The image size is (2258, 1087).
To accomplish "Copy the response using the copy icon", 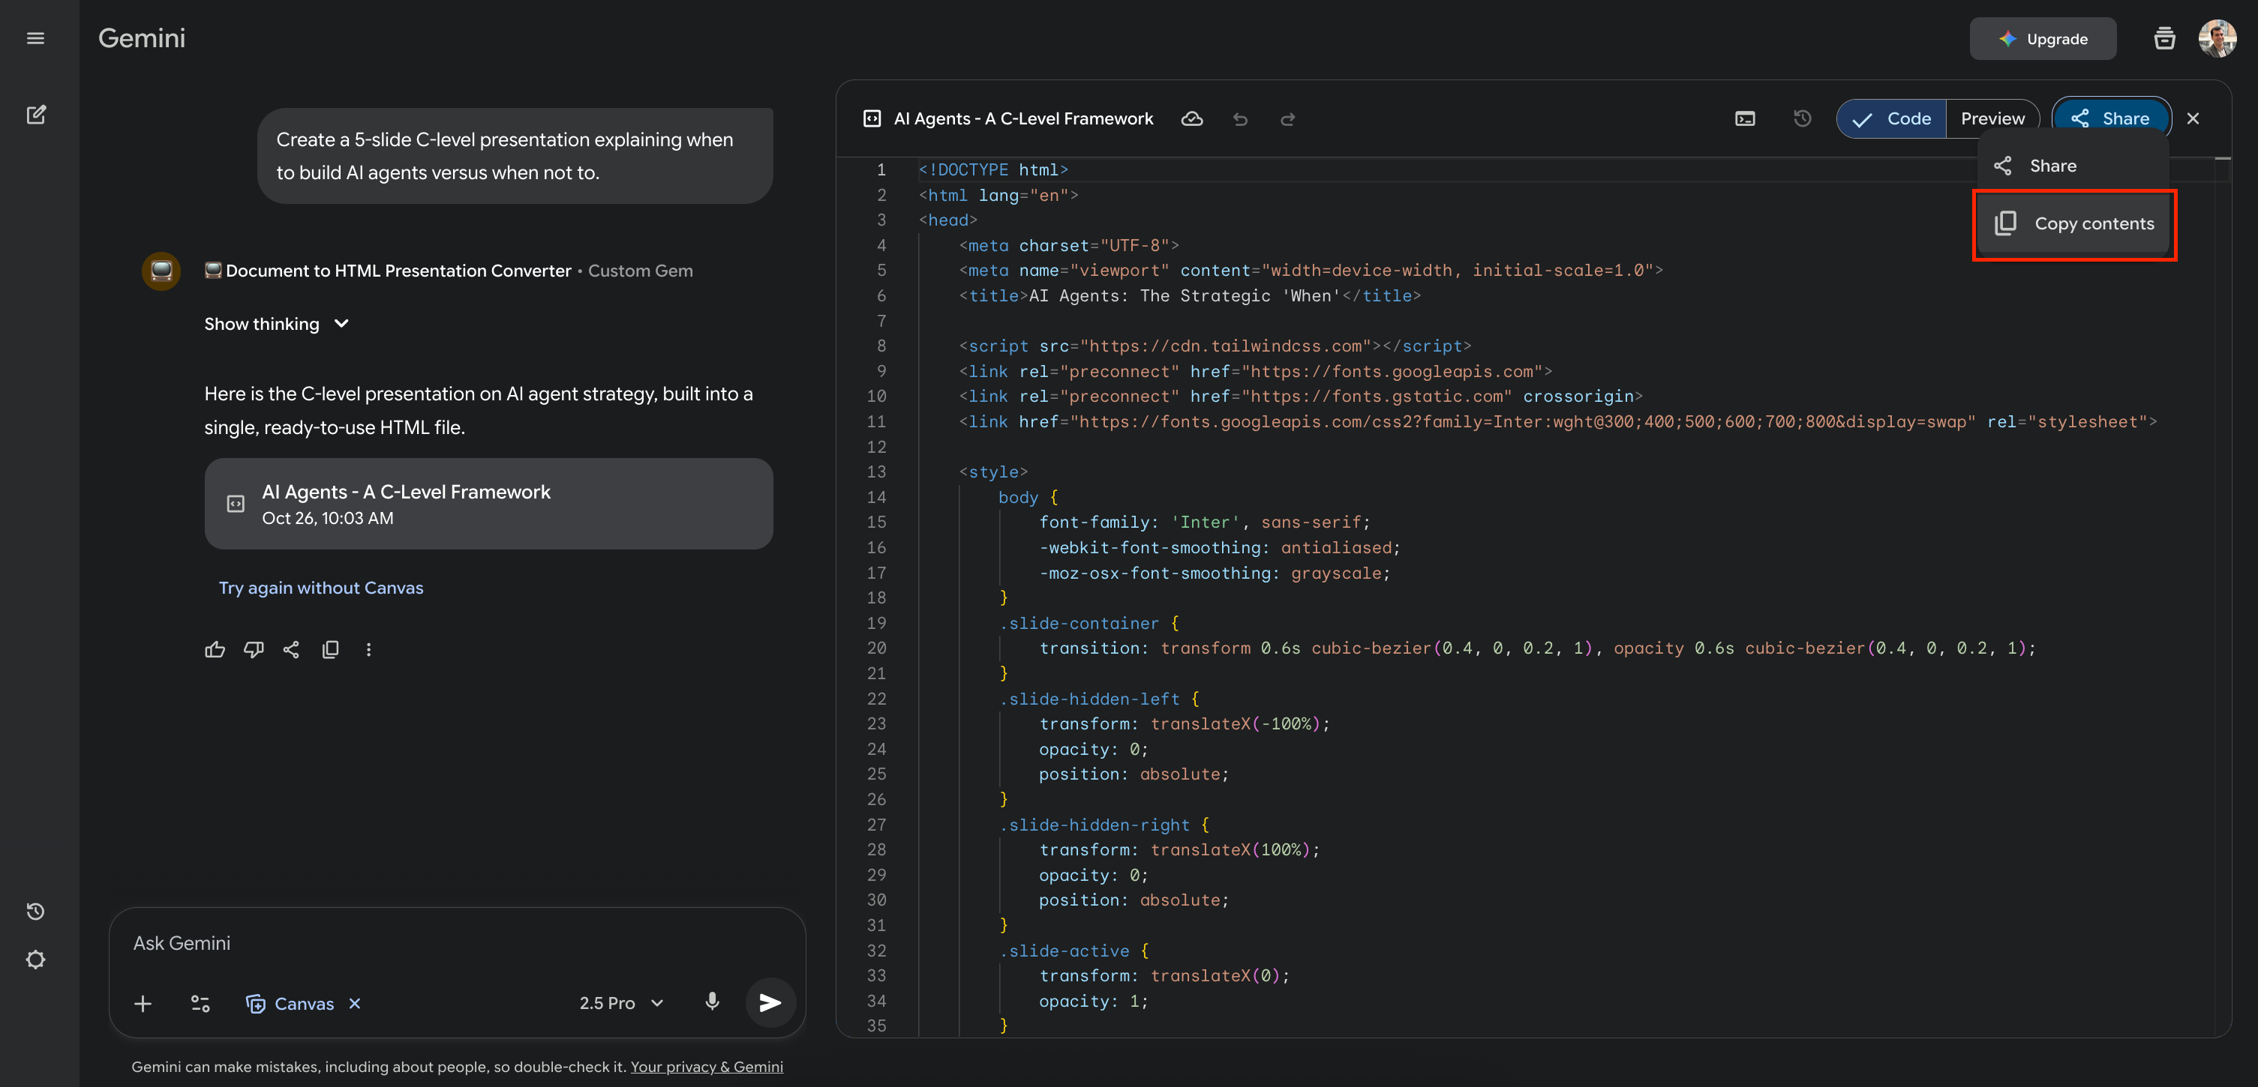I will coord(331,649).
